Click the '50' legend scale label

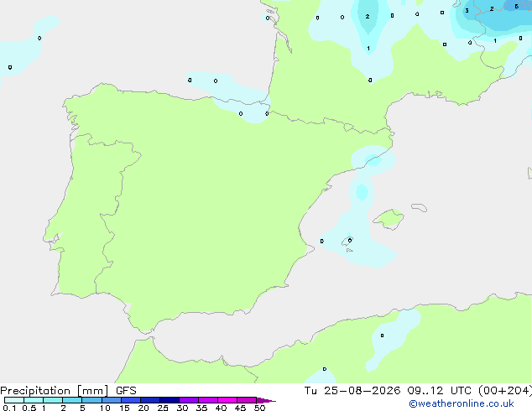pyautogui.click(x=259, y=408)
